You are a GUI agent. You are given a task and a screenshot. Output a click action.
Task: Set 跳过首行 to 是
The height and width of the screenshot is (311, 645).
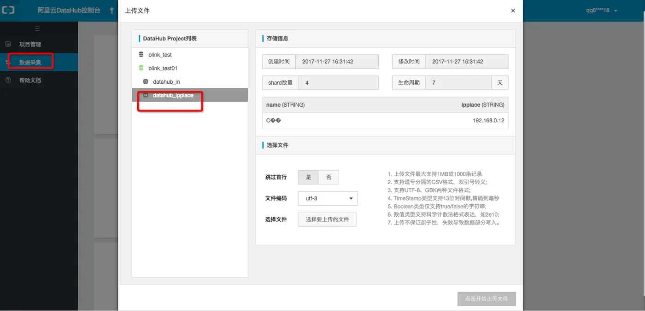pos(308,177)
